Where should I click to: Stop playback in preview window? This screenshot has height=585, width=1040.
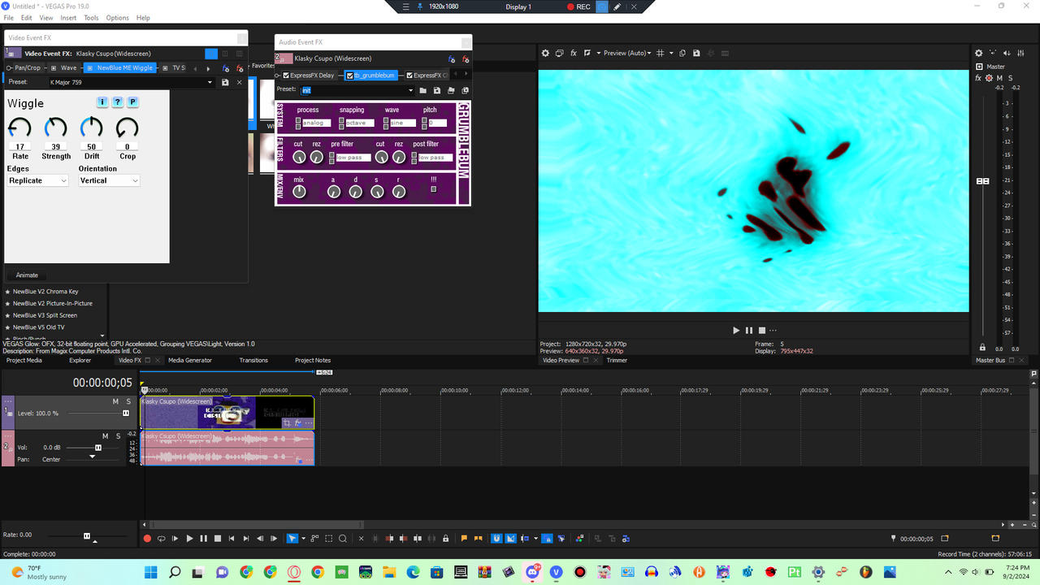coord(762,331)
